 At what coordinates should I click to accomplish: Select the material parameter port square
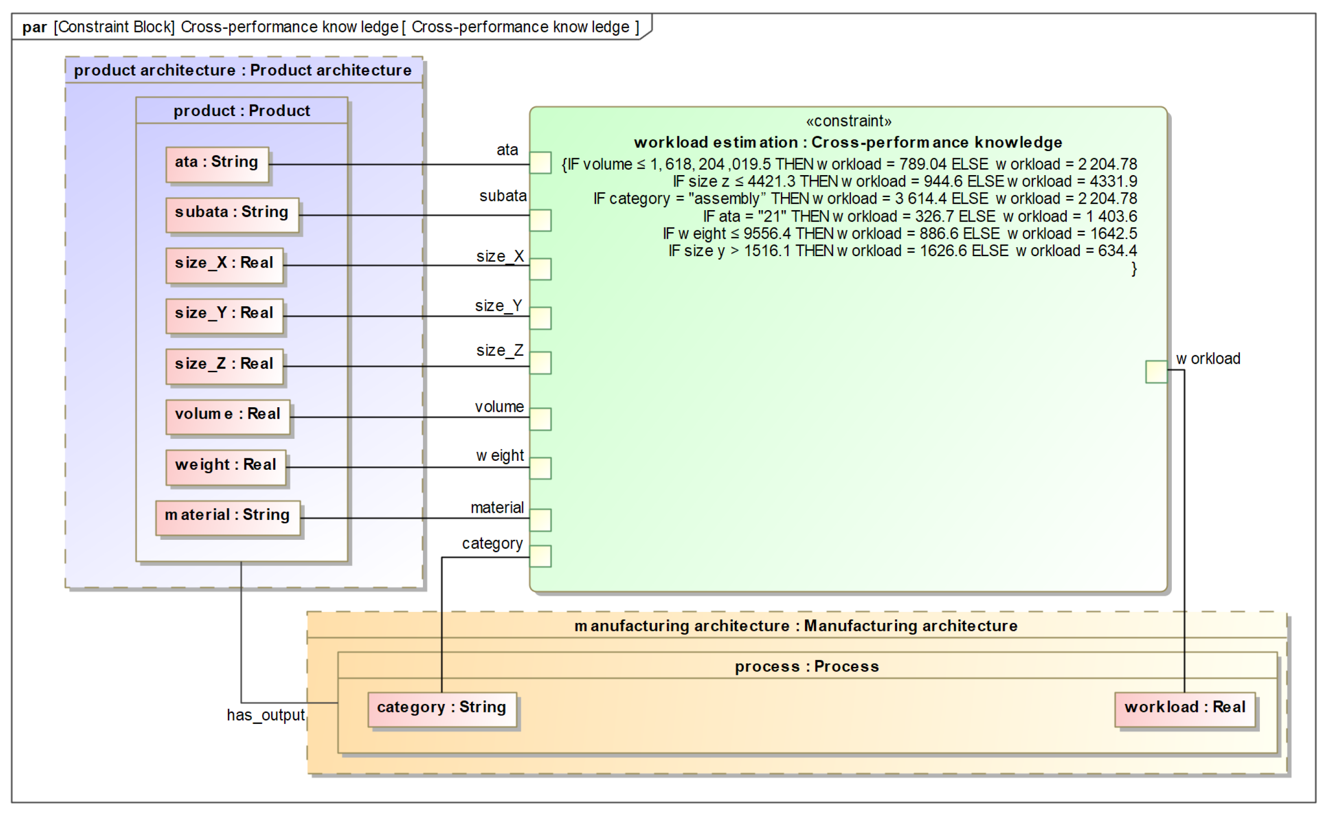pyautogui.click(x=540, y=520)
